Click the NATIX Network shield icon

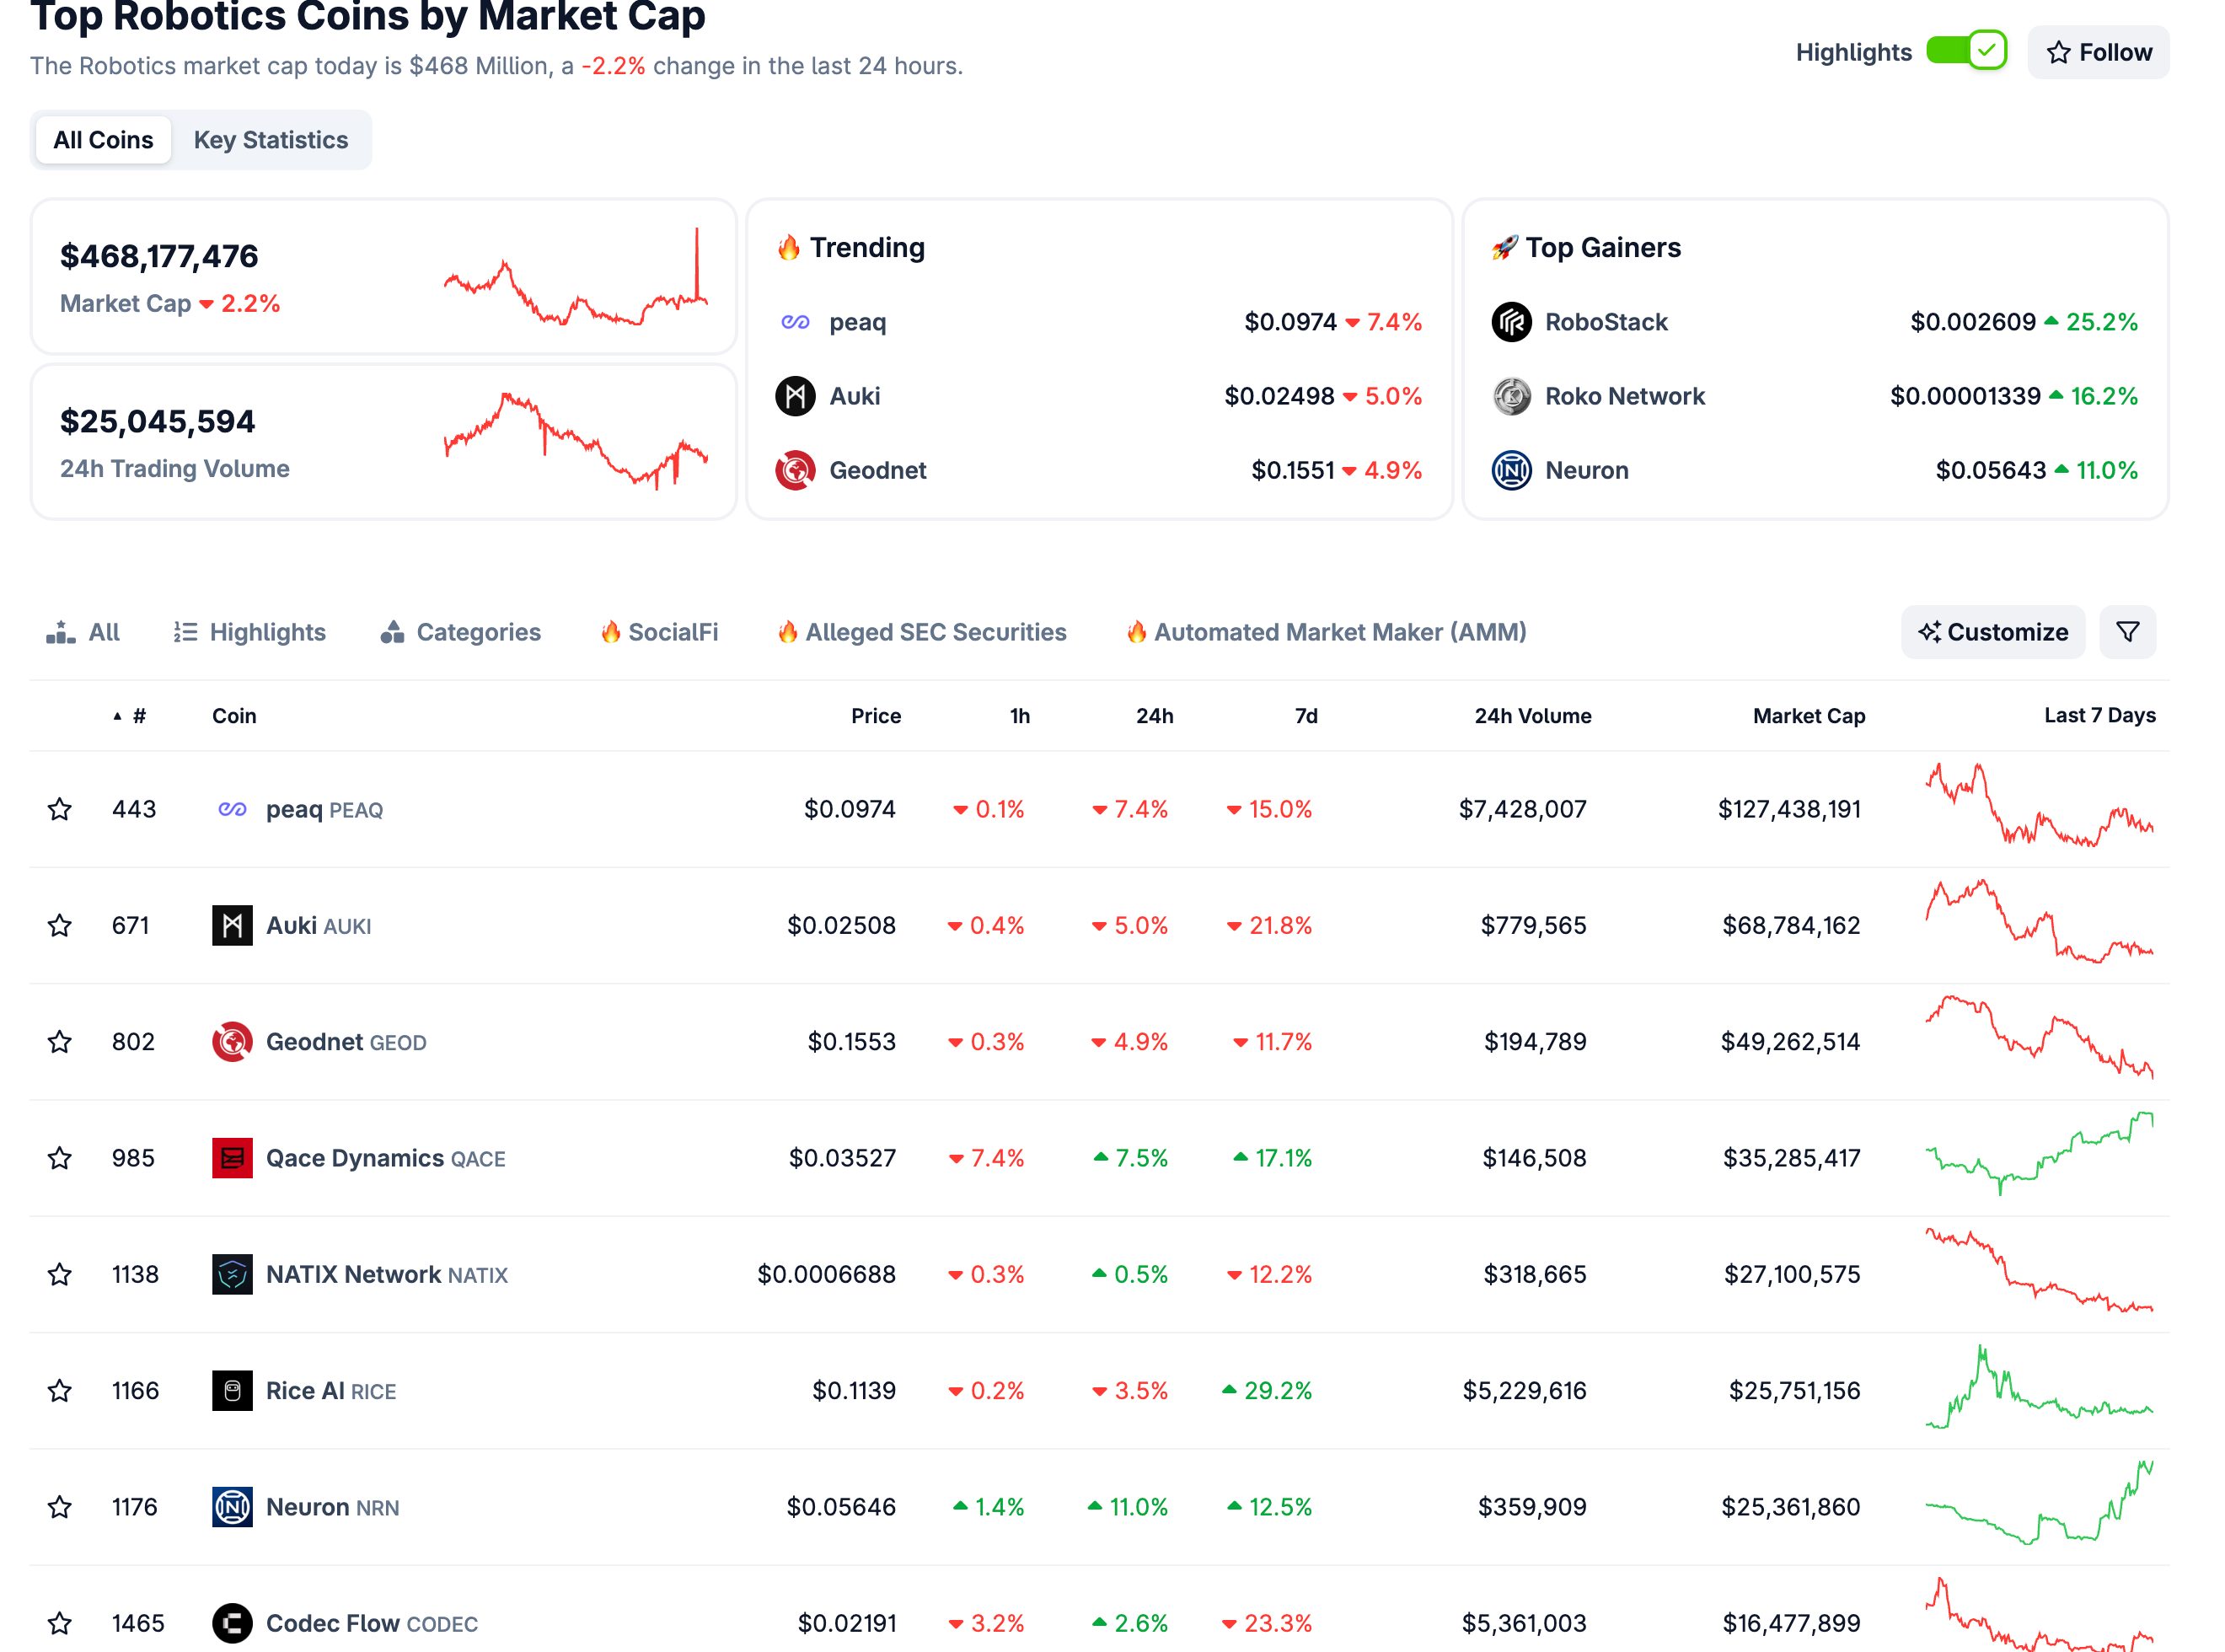(x=232, y=1274)
